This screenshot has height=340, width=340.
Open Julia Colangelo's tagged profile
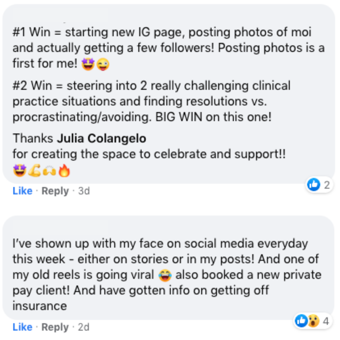[x=101, y=138]
